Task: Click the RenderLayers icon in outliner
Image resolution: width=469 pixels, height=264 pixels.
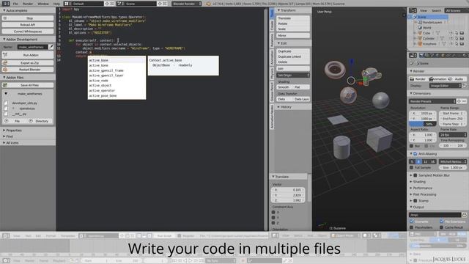Action: coord(420,22)
